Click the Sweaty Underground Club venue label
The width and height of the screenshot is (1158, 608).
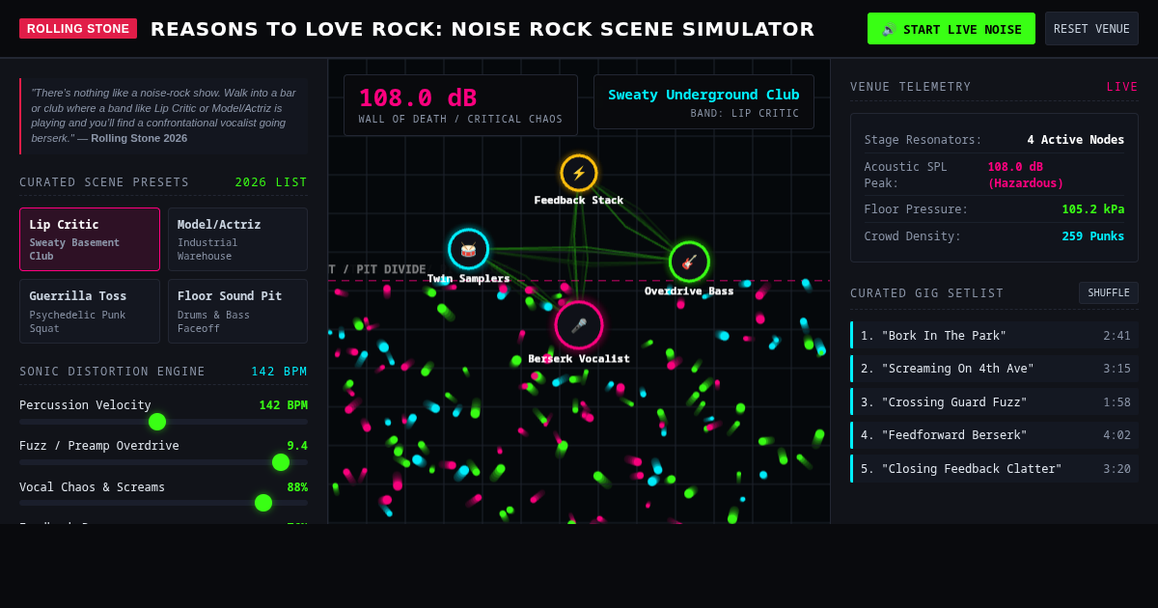coord(703,95)
